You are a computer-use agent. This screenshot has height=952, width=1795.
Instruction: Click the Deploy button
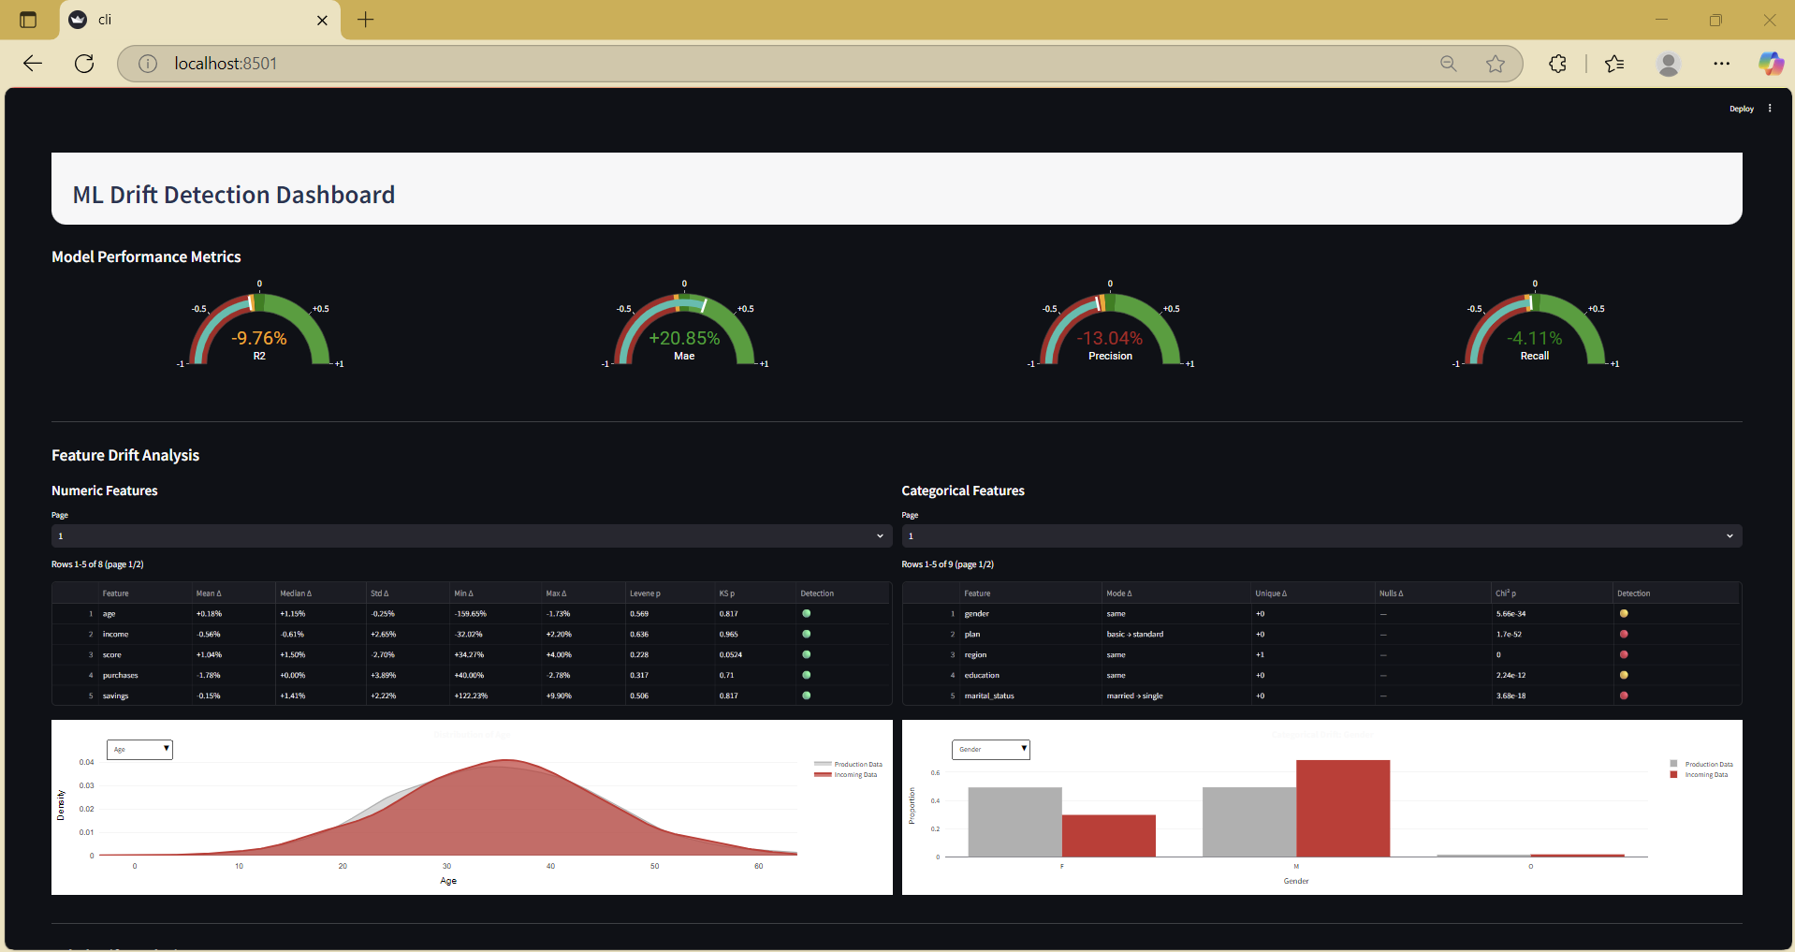(1741, 109)
